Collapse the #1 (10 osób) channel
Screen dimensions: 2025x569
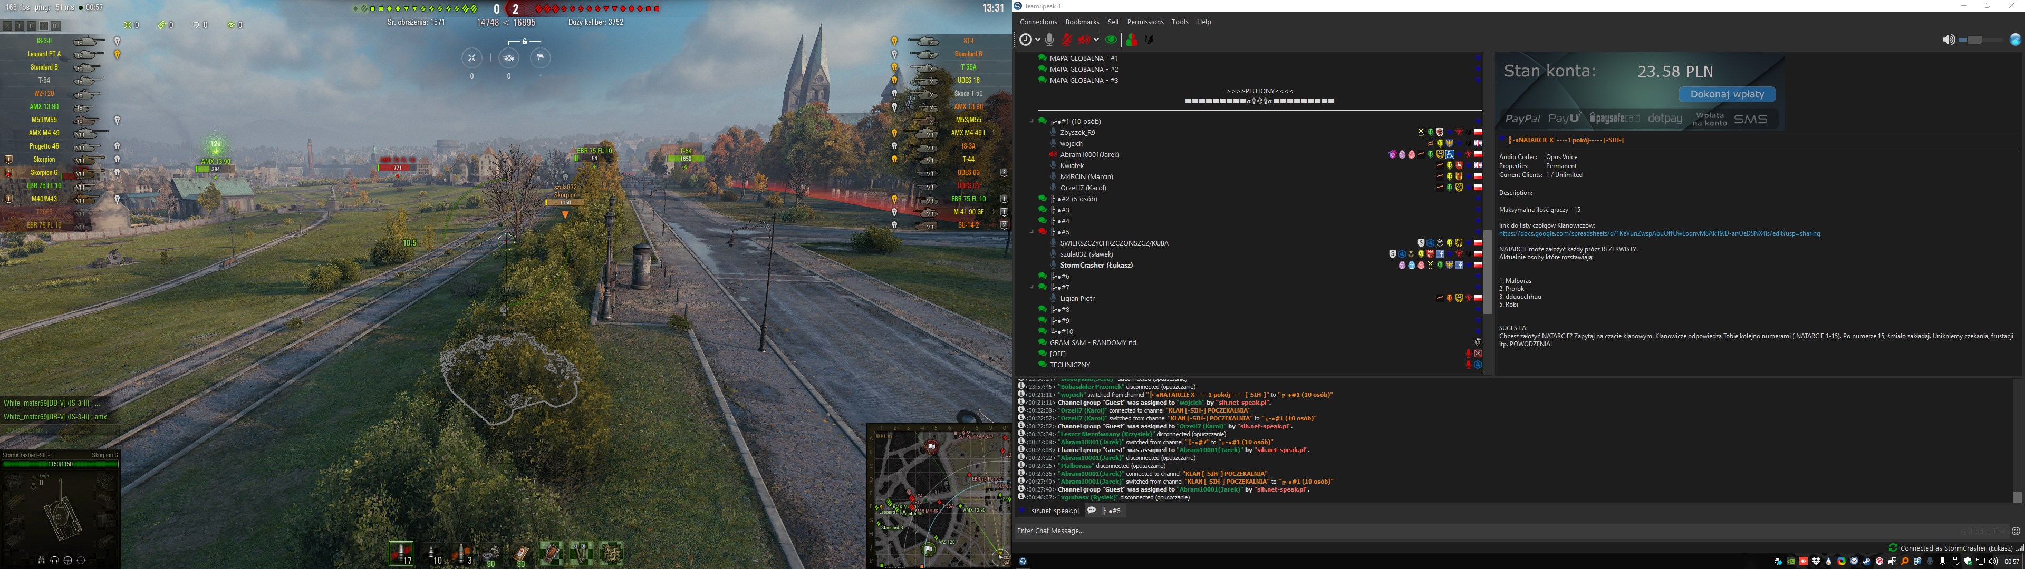click(x=1031, y=122)
